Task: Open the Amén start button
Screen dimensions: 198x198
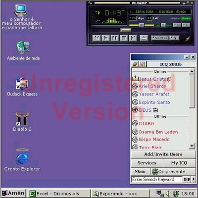Action: 13,193
